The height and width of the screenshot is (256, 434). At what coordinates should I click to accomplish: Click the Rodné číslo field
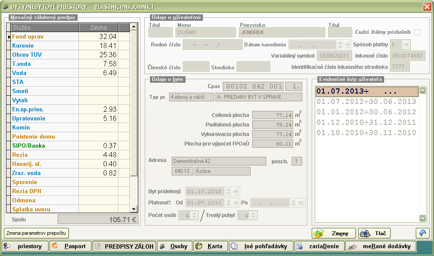pyautogui.click(x=212, y=45)
